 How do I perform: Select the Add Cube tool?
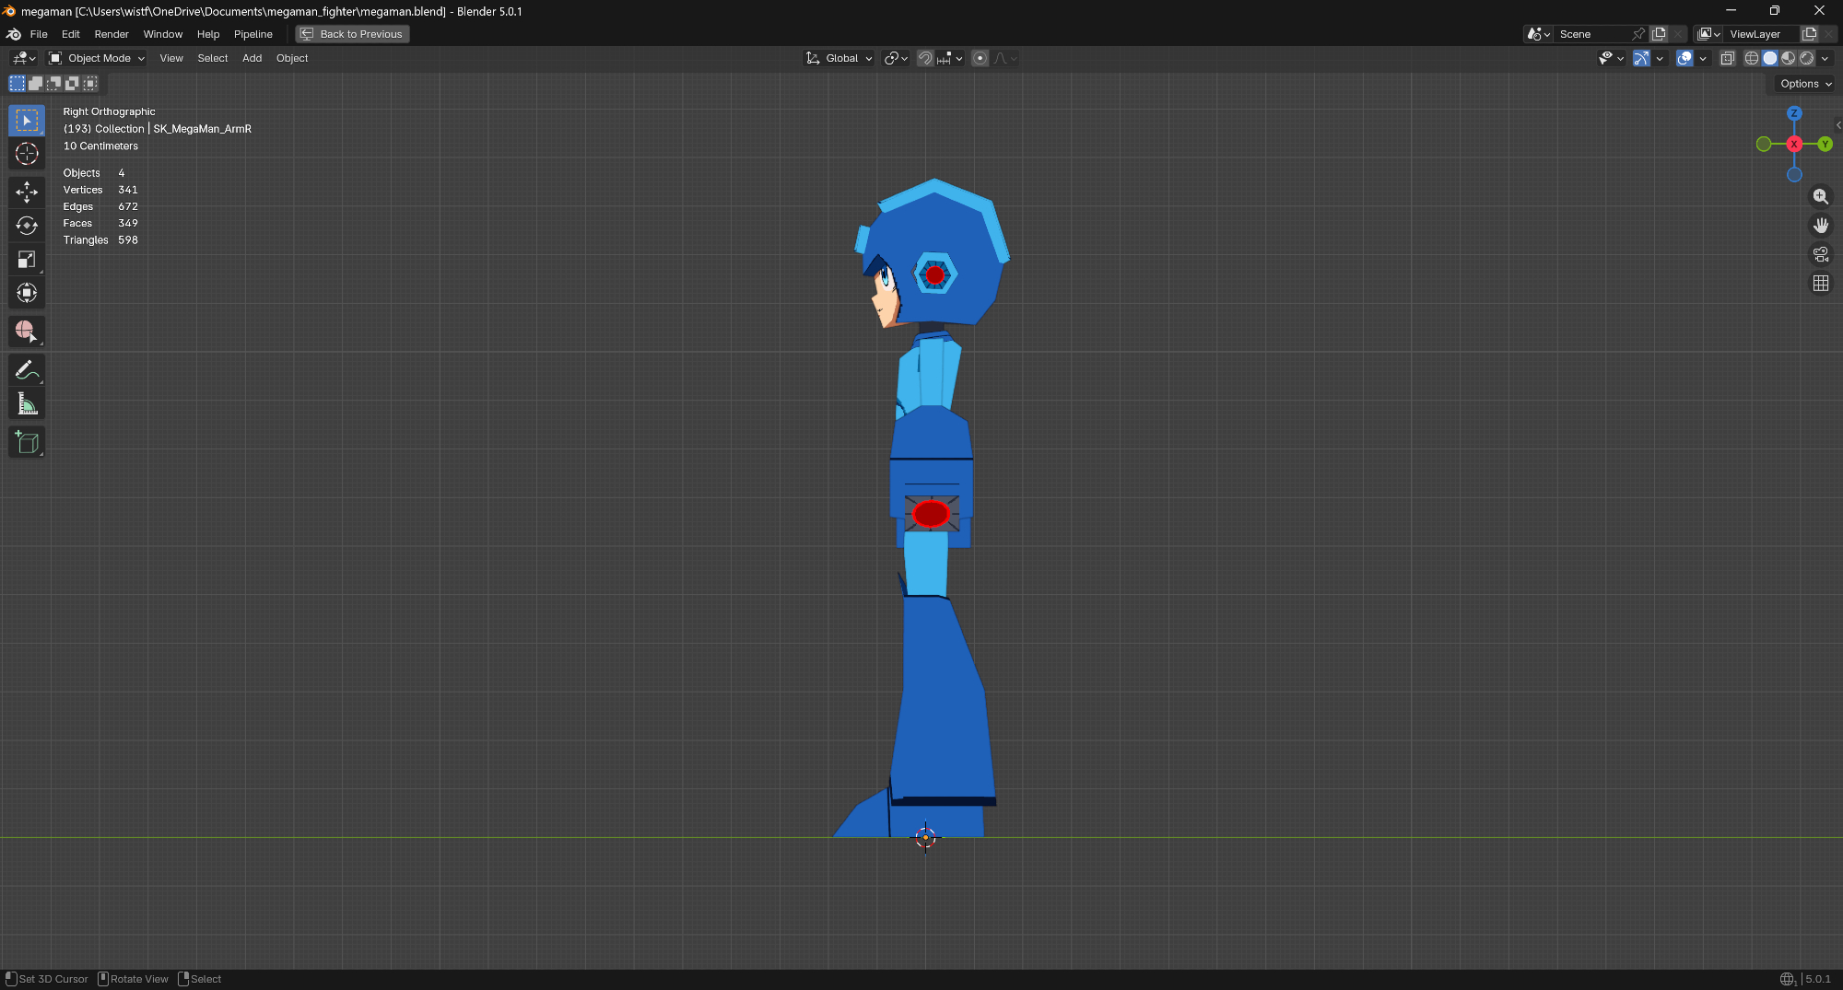point(27,443)
